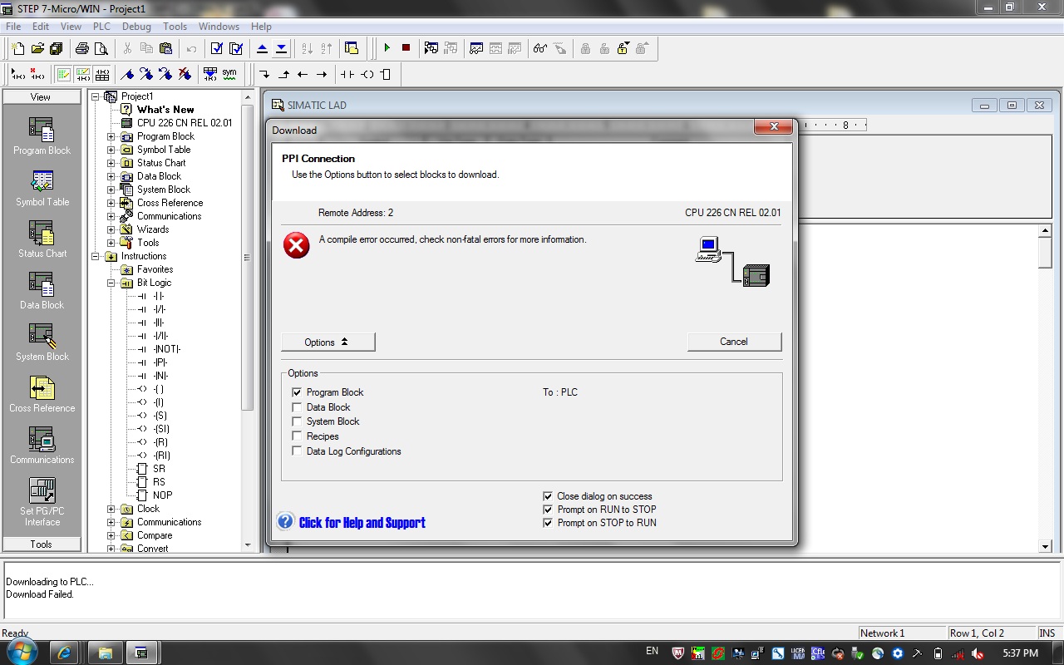Print the project using printer icon
The height and width of the screenshot is (665, 1064).
82,48
